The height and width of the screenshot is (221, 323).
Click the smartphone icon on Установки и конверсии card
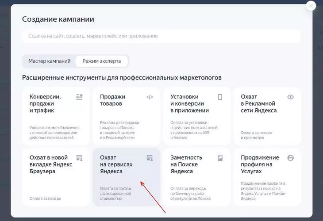coord(220,97)
